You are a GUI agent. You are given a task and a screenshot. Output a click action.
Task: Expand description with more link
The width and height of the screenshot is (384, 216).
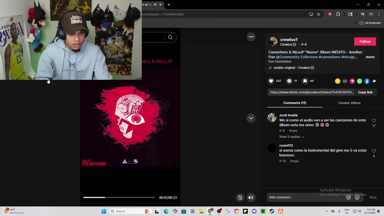(370, 57)
